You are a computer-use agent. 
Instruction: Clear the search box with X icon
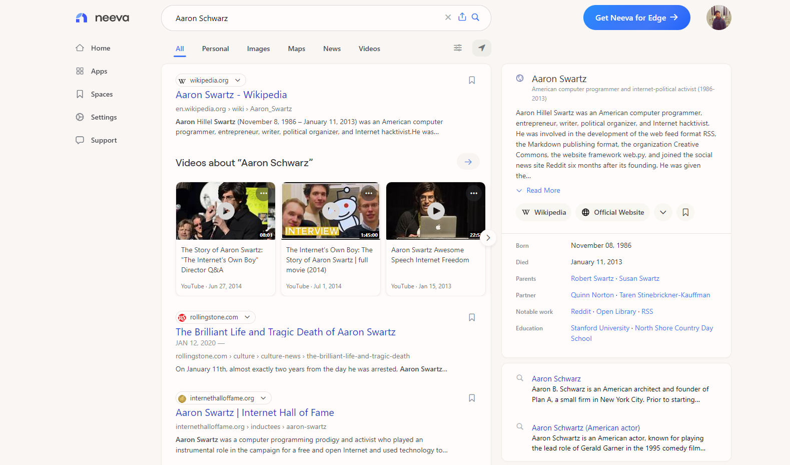448,18
